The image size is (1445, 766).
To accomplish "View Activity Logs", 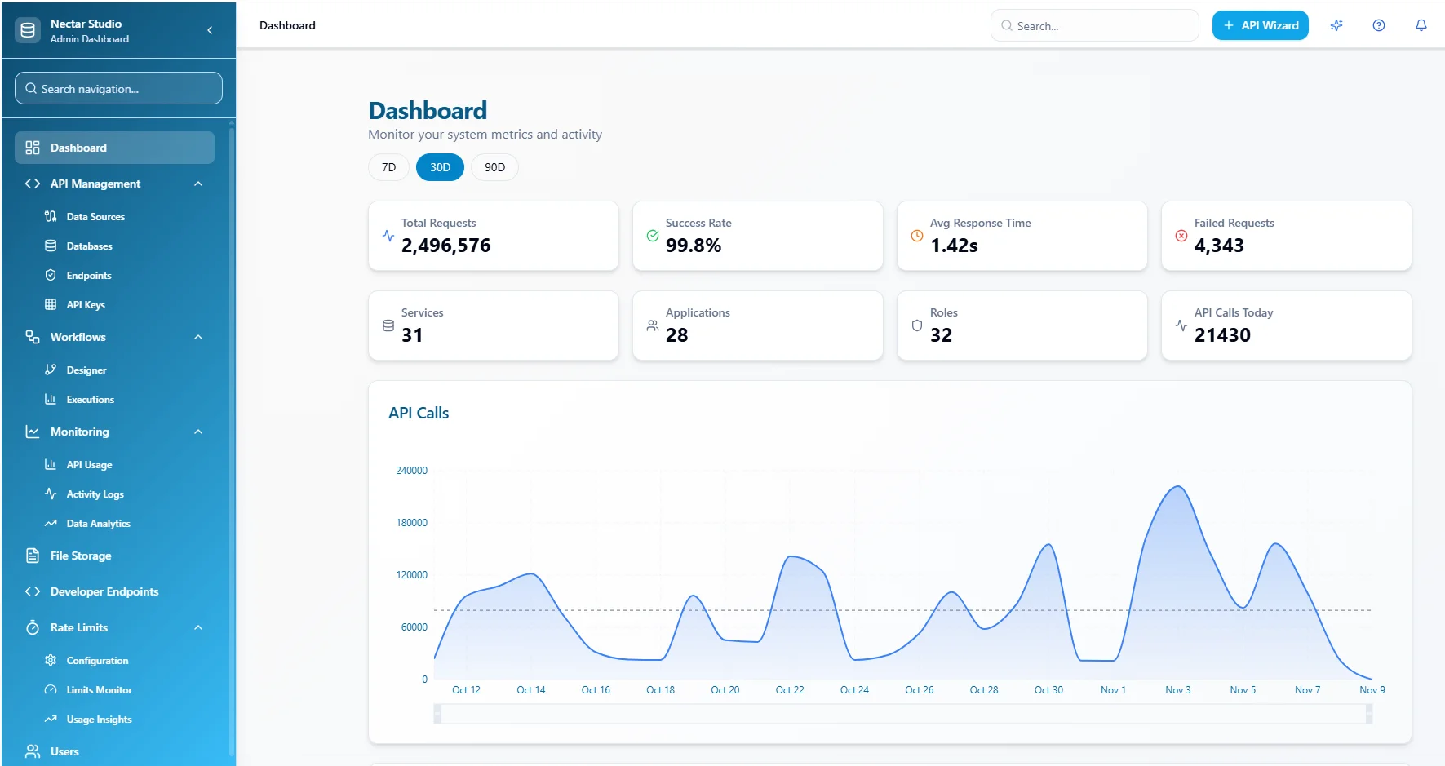I will [94, 494].
